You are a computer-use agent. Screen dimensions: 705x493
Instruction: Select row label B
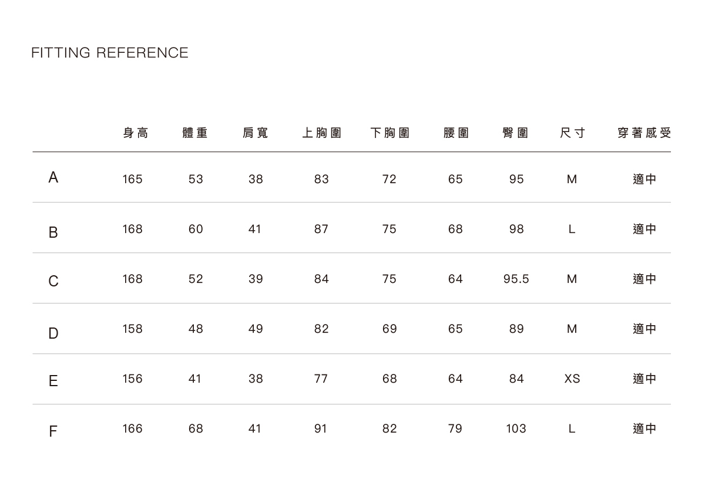coord(53,233)
